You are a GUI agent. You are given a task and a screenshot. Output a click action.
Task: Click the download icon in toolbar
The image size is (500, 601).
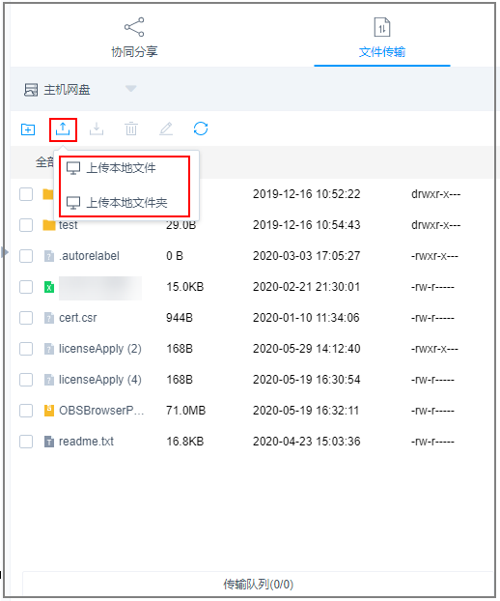pos(97,129)
